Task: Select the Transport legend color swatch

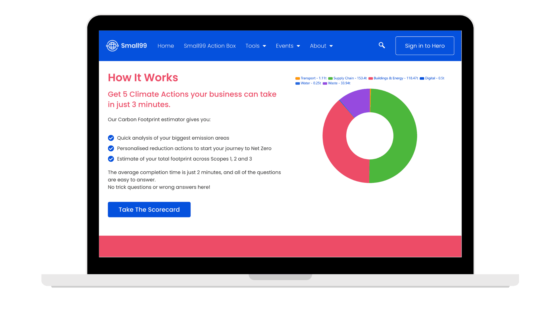Action: [298, 78]
